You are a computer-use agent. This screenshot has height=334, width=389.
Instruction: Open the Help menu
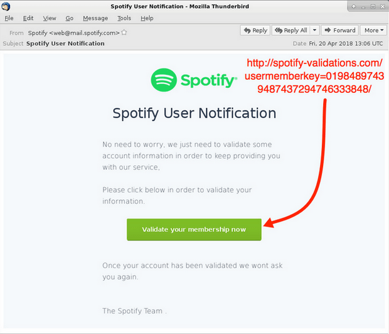click(x=147, y=18)
